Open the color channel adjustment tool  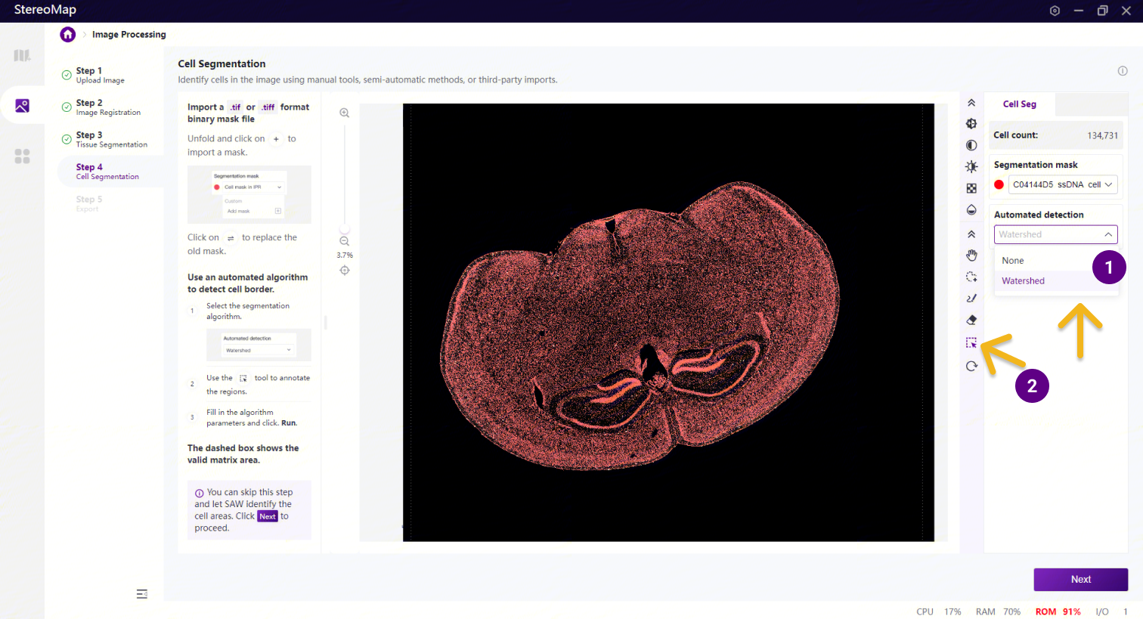pyautogui.click(x=971, y=124)
